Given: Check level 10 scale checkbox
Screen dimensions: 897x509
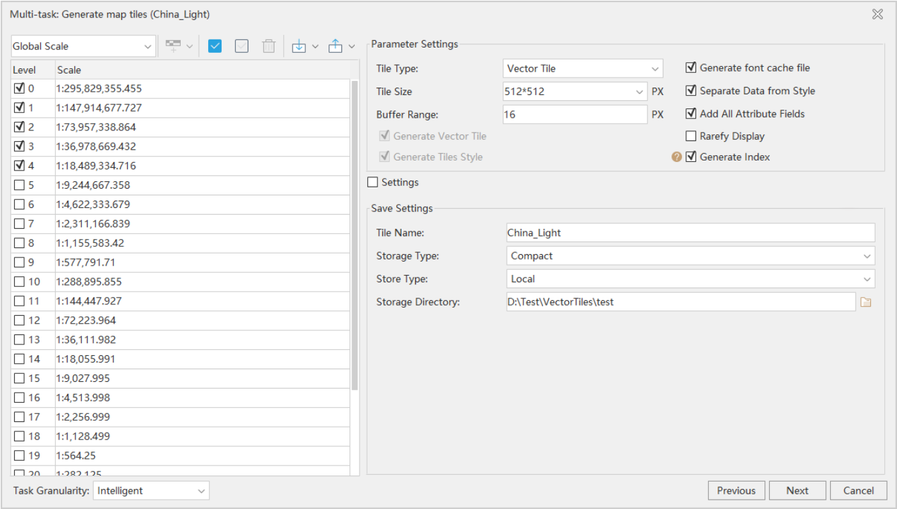Looking at the screenshot, I should point(19,282).
